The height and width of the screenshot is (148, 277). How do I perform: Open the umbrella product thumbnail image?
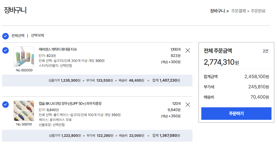tap(24, 111)
